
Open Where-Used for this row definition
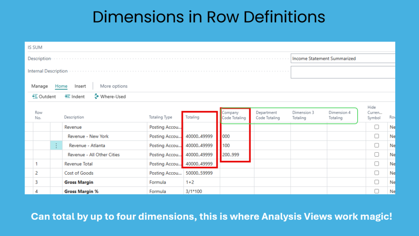[x=110, y=97]
